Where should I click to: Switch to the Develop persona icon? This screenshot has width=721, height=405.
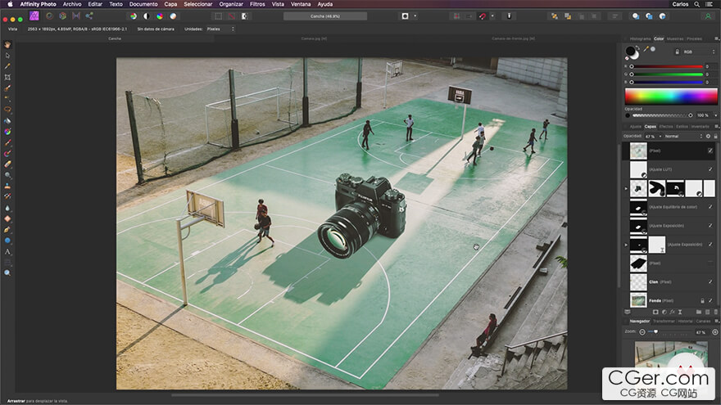point(62,16)
